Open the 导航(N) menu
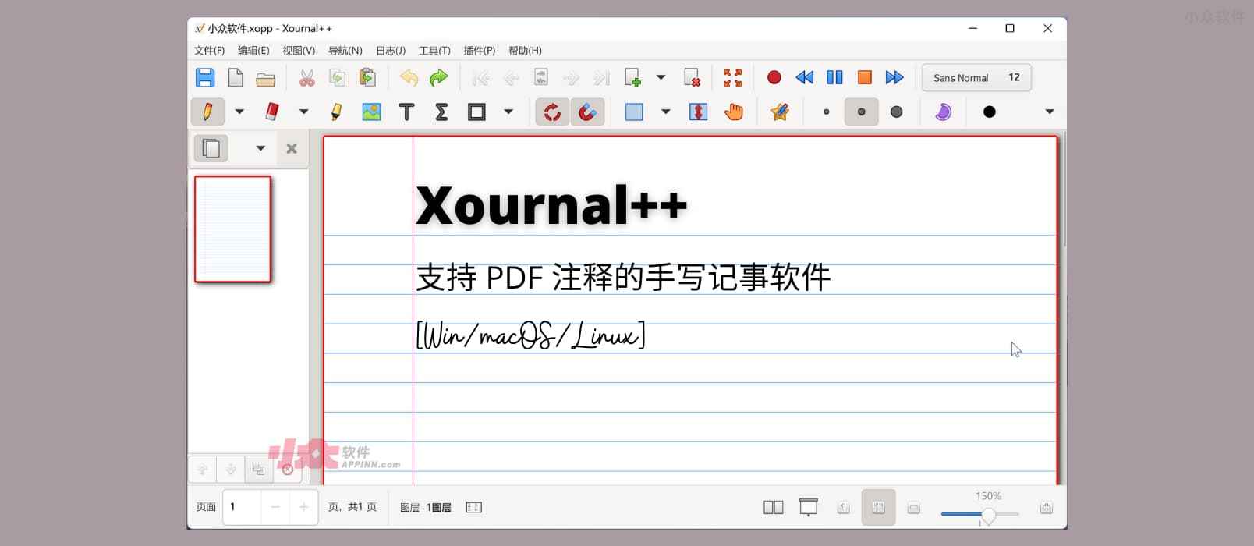The image size is (1254, 546). (345, 51)
